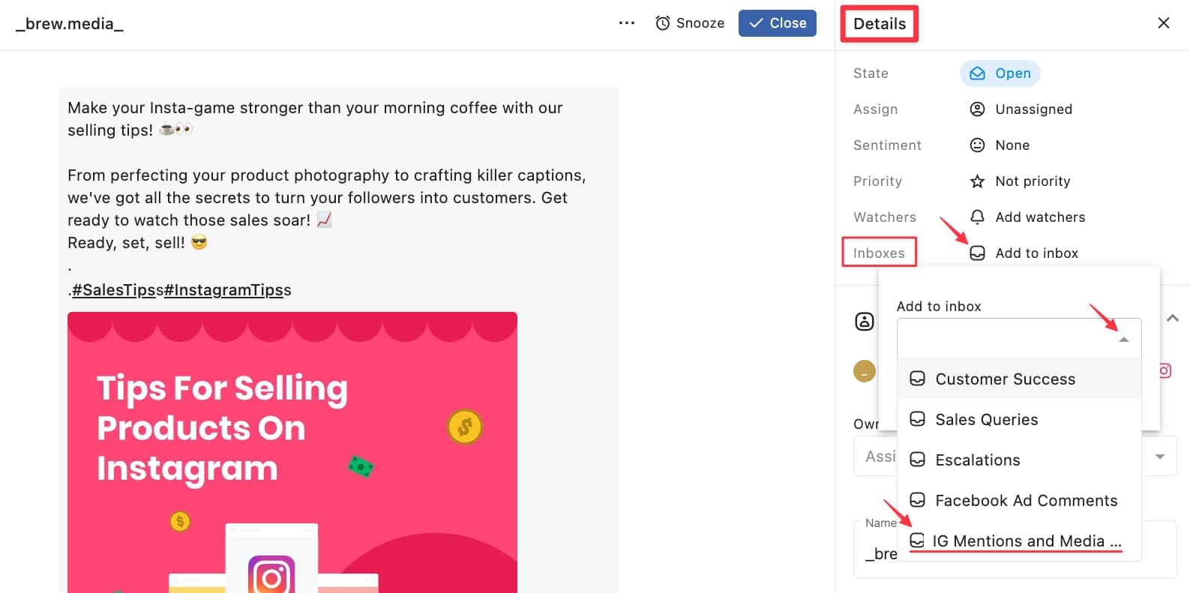Click Add to inbox in Inboxes row
Screen dimensions: 1190x593
coord(1036,253)
